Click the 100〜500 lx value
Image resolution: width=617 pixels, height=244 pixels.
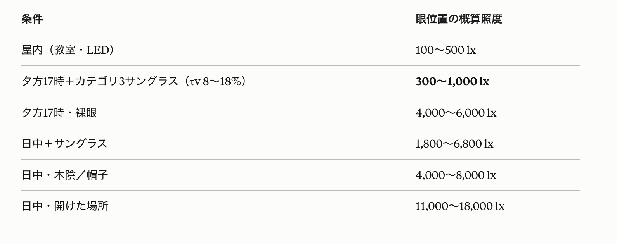445,50
